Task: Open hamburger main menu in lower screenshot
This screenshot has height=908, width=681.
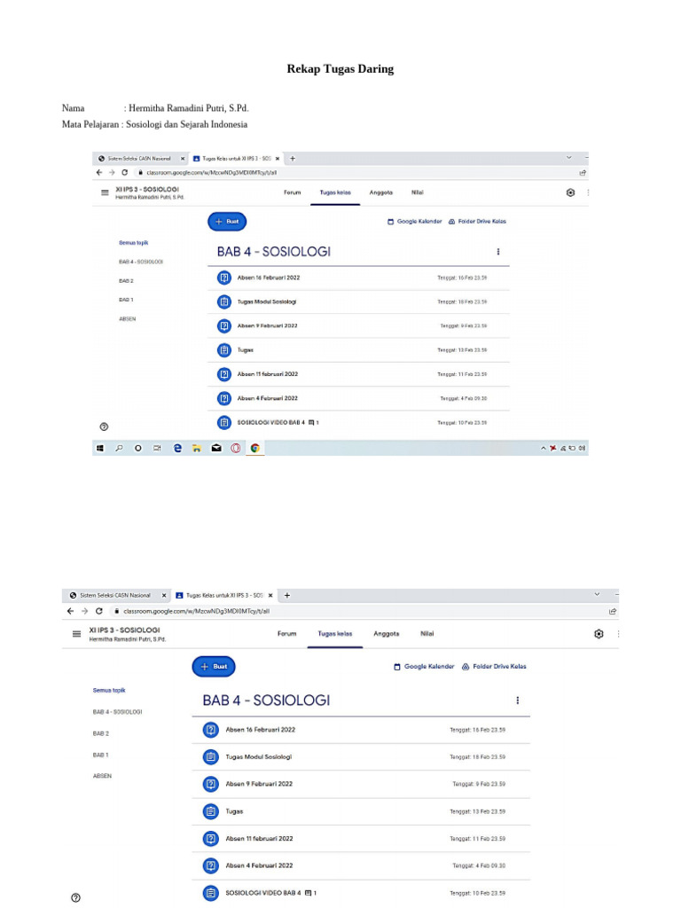Action: (x=76, y=634)
